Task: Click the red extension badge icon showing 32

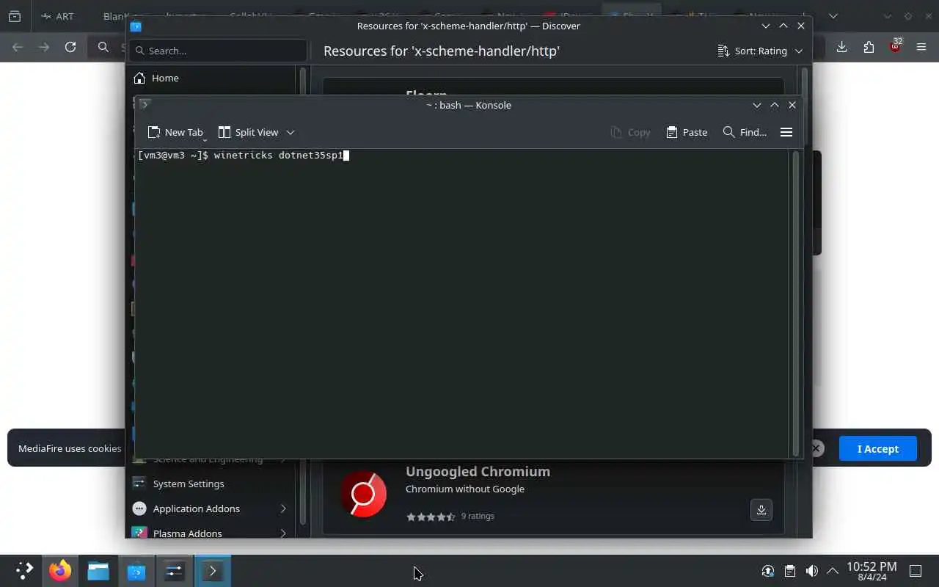Action: pos(895,46)
